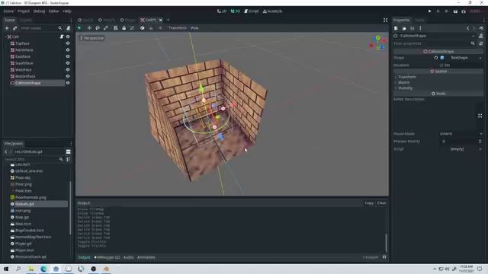This screenshot has width=488, height=274.
Task: Instance a child scene via link icon
Action: click(x=14, y=28)
